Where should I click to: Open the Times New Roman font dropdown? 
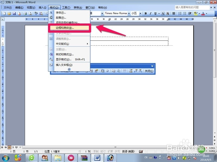[x=129, y=13]
